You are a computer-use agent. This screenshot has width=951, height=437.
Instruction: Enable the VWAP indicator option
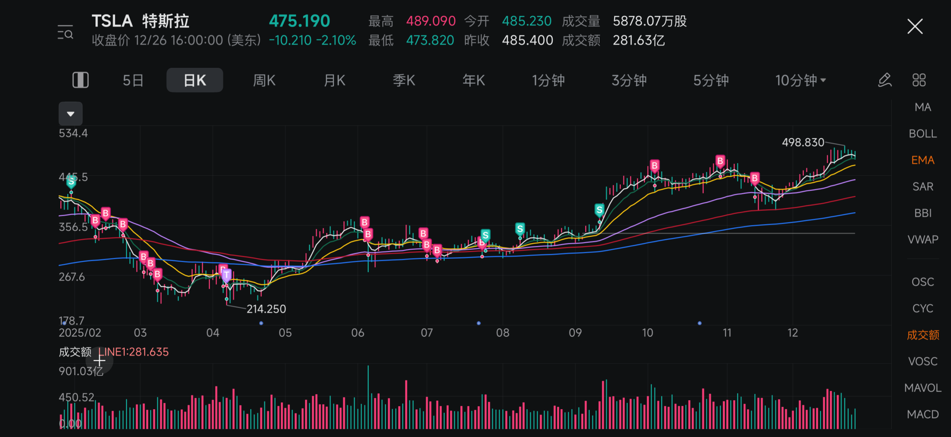pyautogui.click(x=923, y=240)
